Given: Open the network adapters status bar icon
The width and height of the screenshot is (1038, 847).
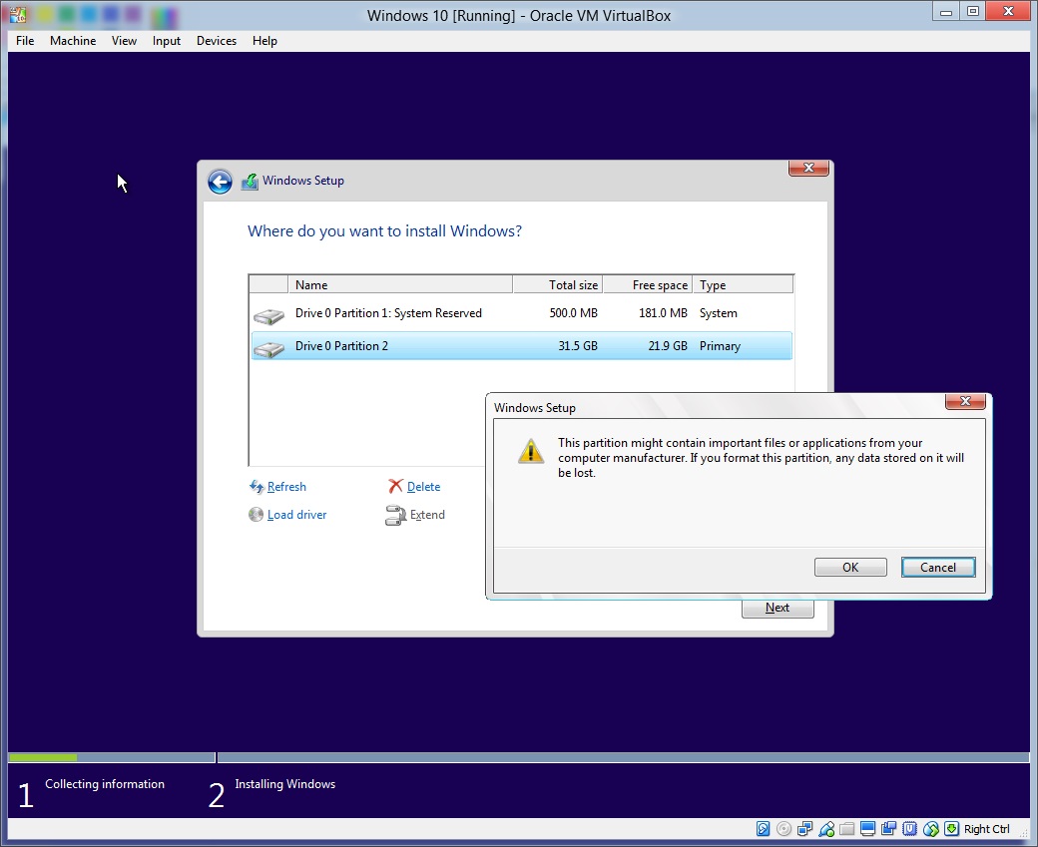Looking at the screenshot, I should (x=805, y=828).
